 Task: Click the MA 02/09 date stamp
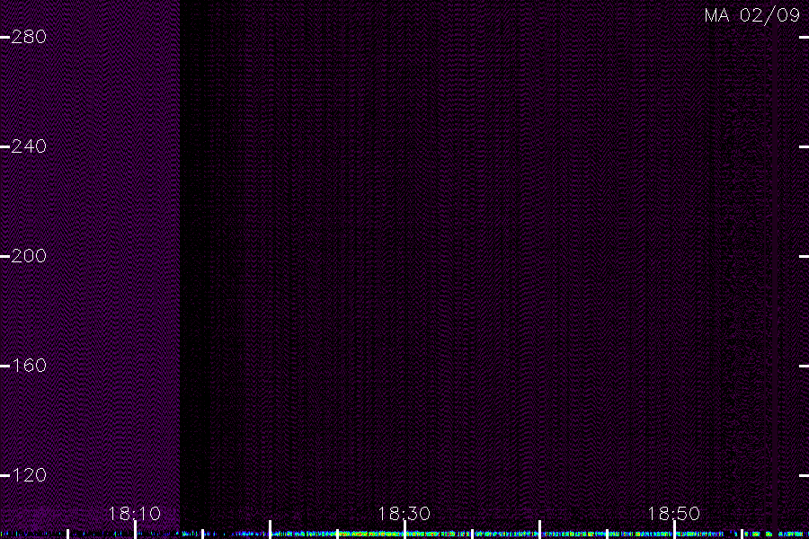pos(752,15)
